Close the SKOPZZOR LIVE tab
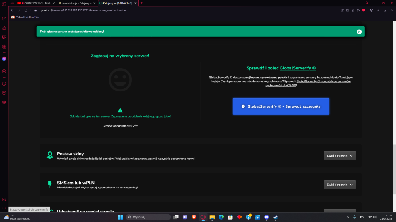 (x=53, y=3)
